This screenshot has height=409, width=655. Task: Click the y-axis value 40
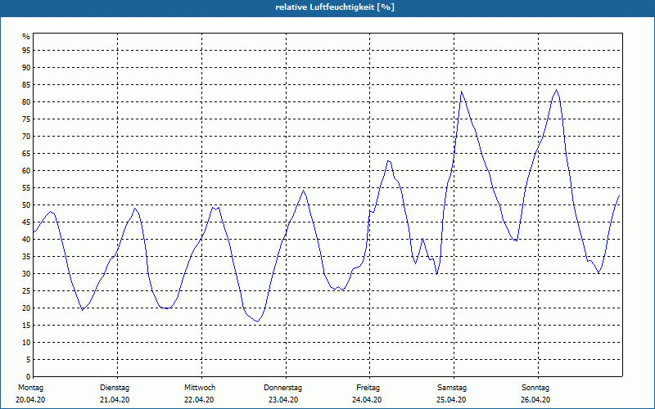click(26, 240)
